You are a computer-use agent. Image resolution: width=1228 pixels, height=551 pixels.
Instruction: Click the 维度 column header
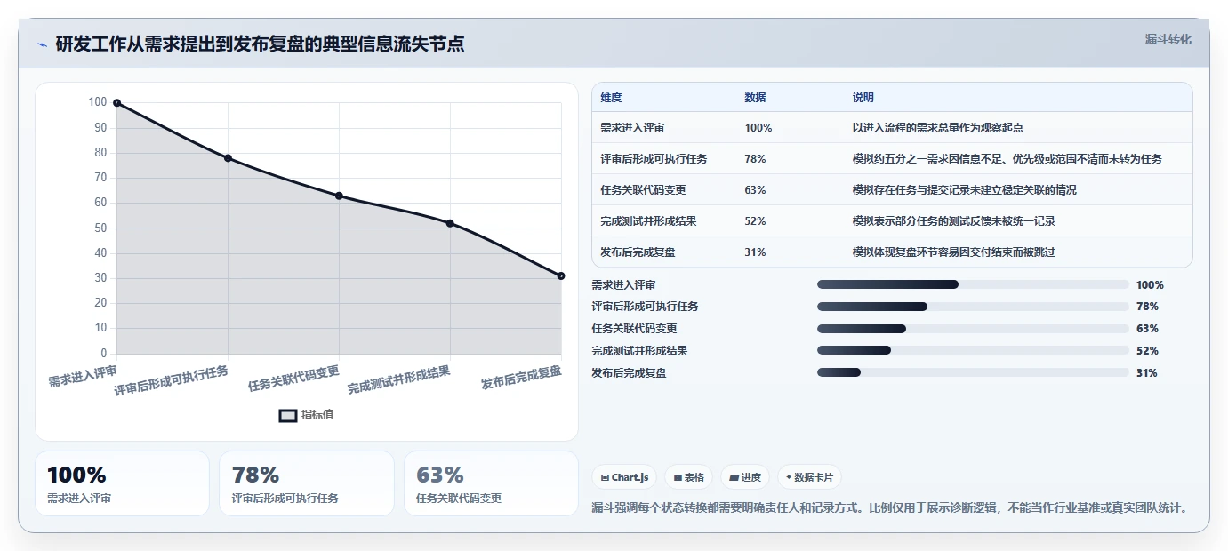click(x=612, y=98)
